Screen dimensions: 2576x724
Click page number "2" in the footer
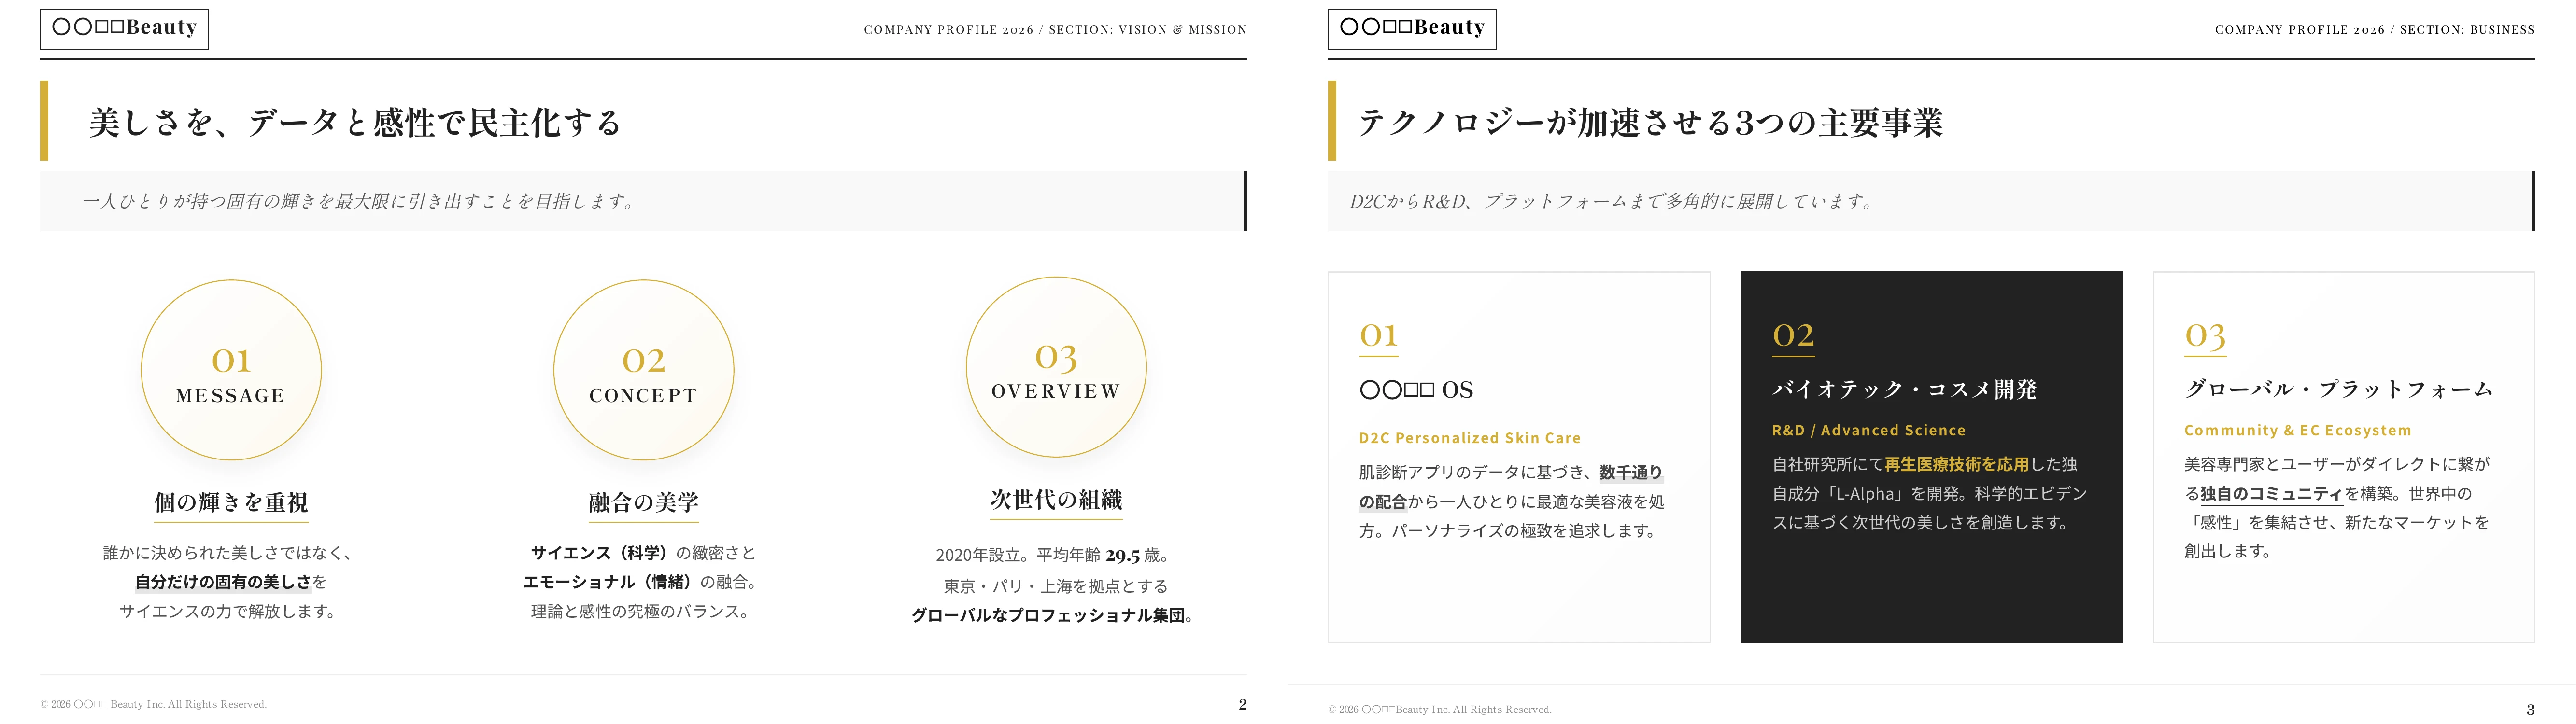1242,704
